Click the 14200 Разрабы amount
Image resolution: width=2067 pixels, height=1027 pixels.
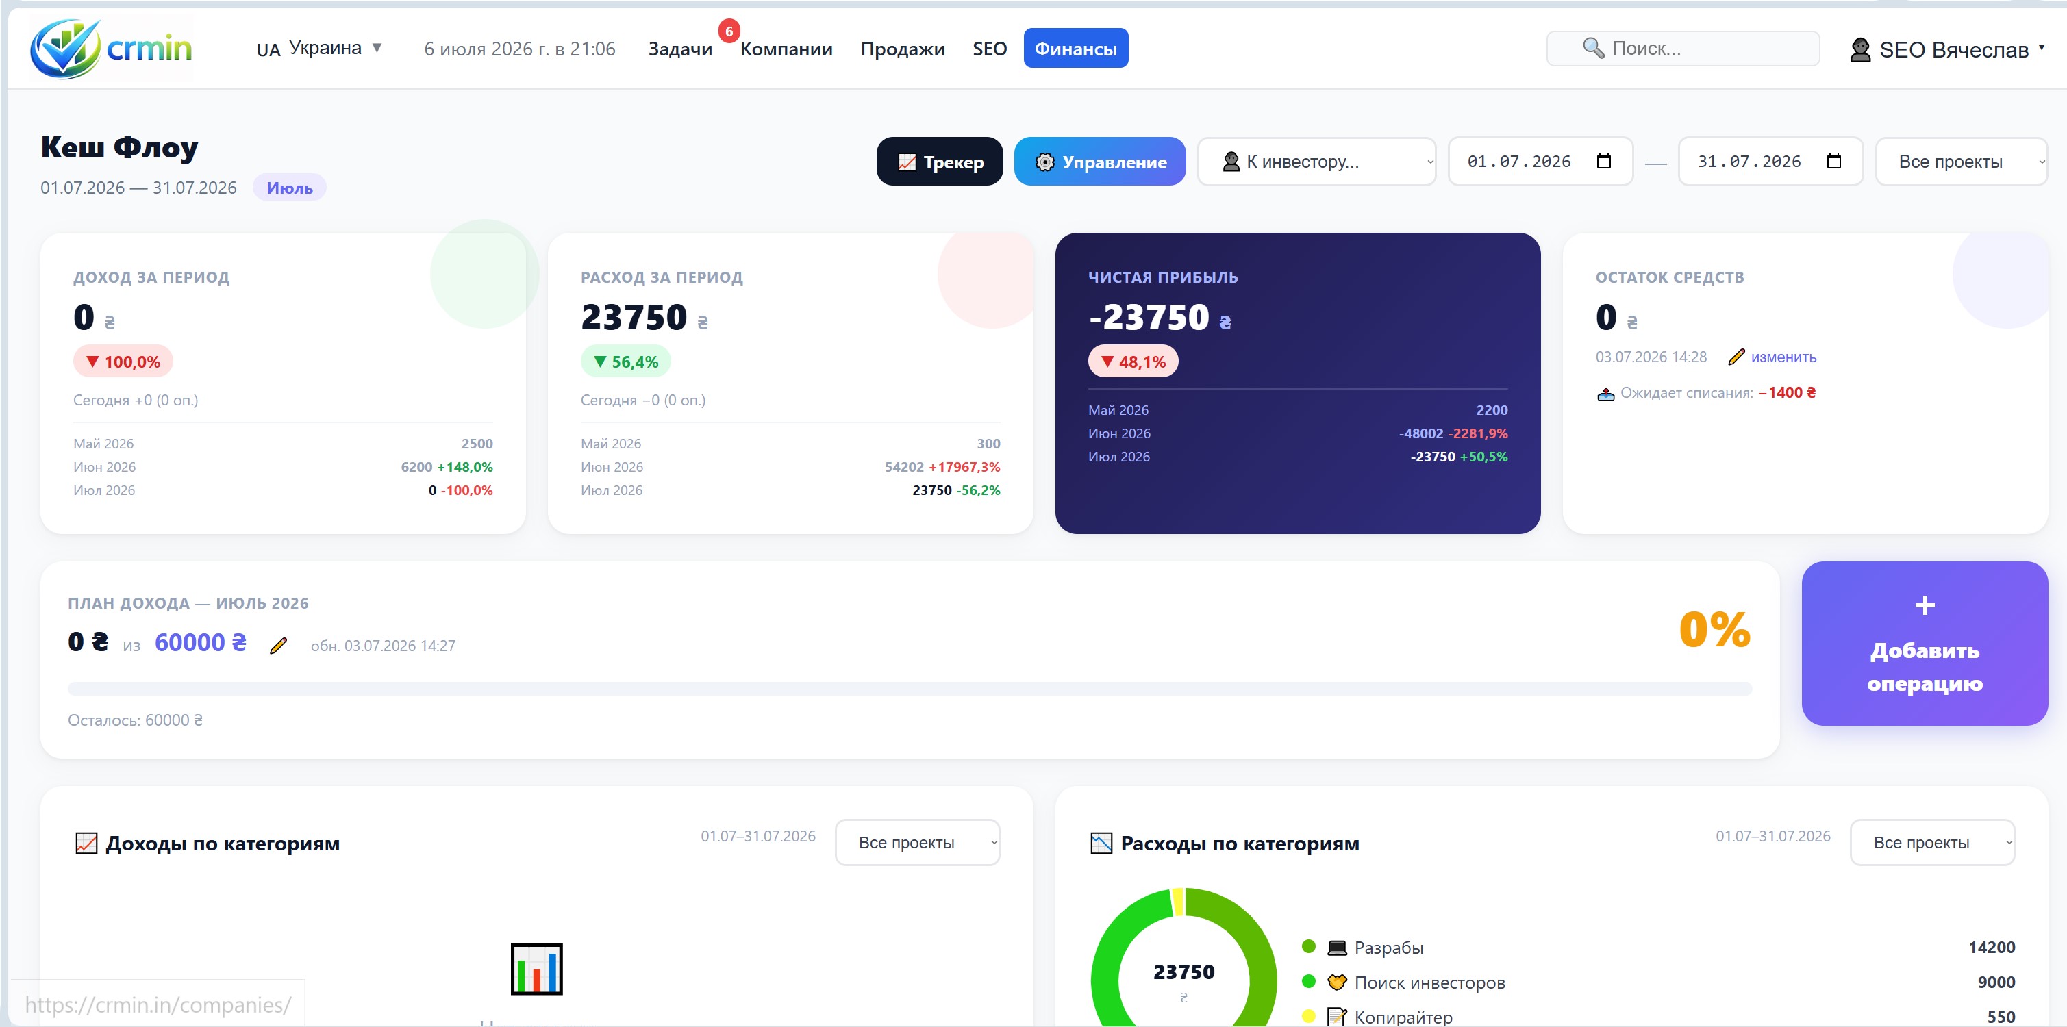tap(1992, 948)
